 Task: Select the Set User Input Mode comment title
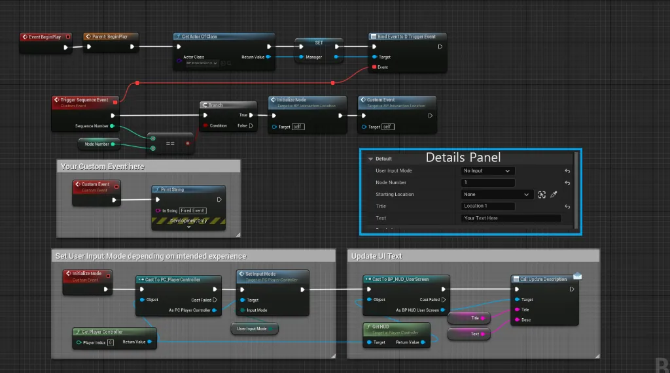point(151,256)
